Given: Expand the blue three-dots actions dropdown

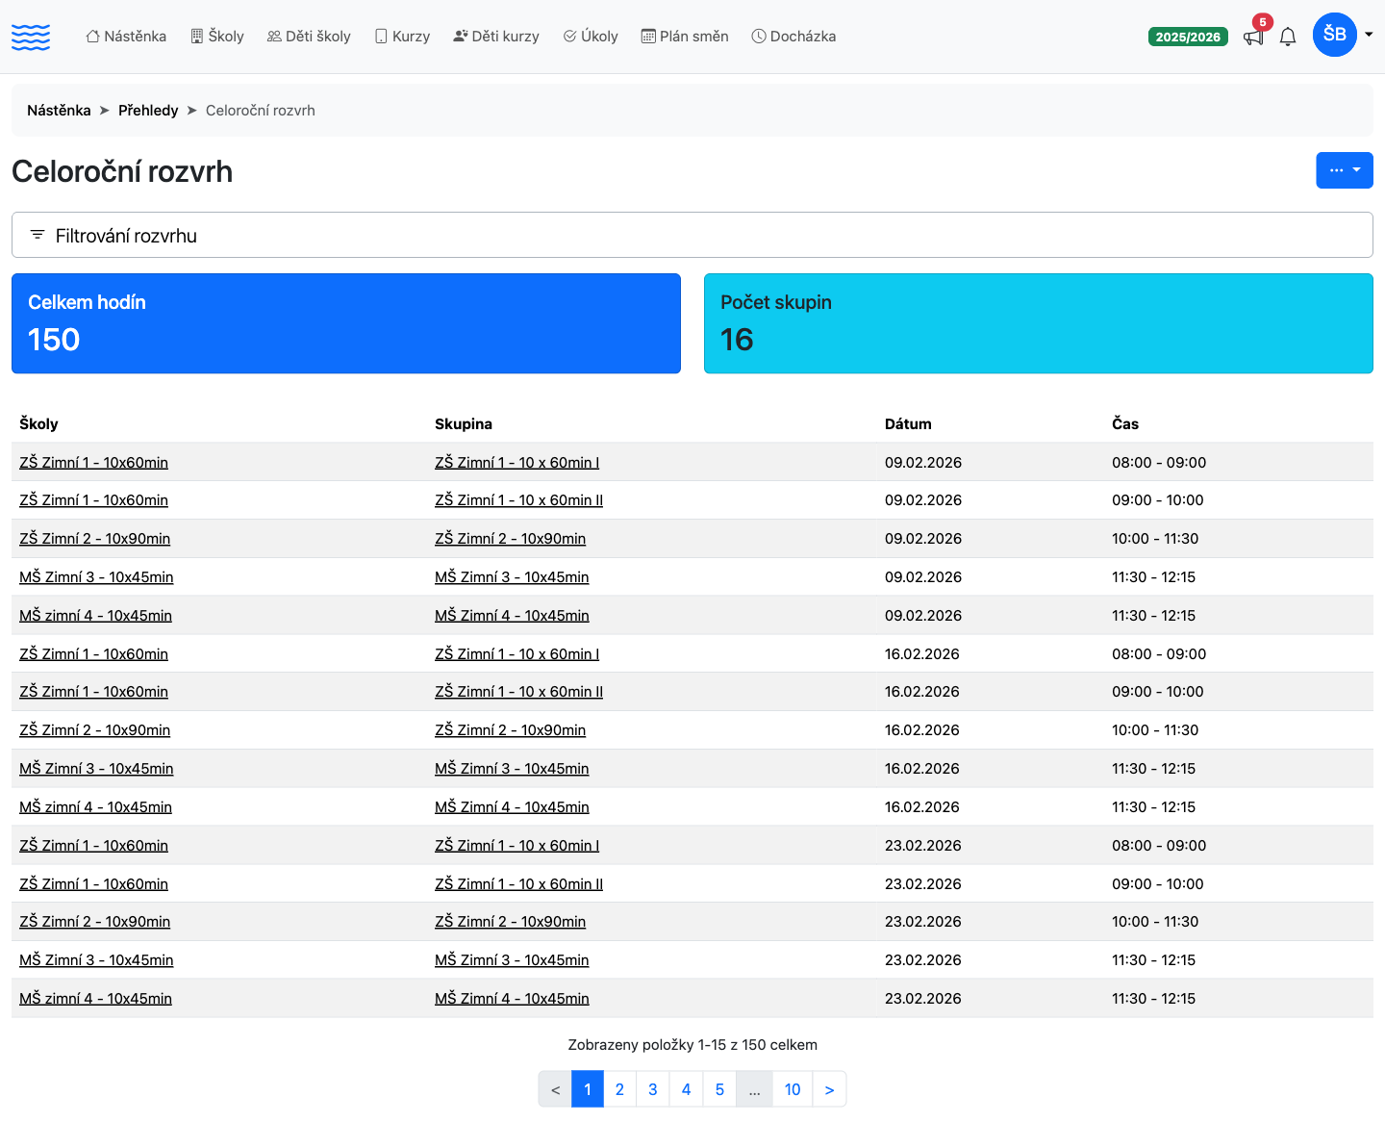Looking at the screenshot, I should pyautogui.click(x=1345, y=170).
